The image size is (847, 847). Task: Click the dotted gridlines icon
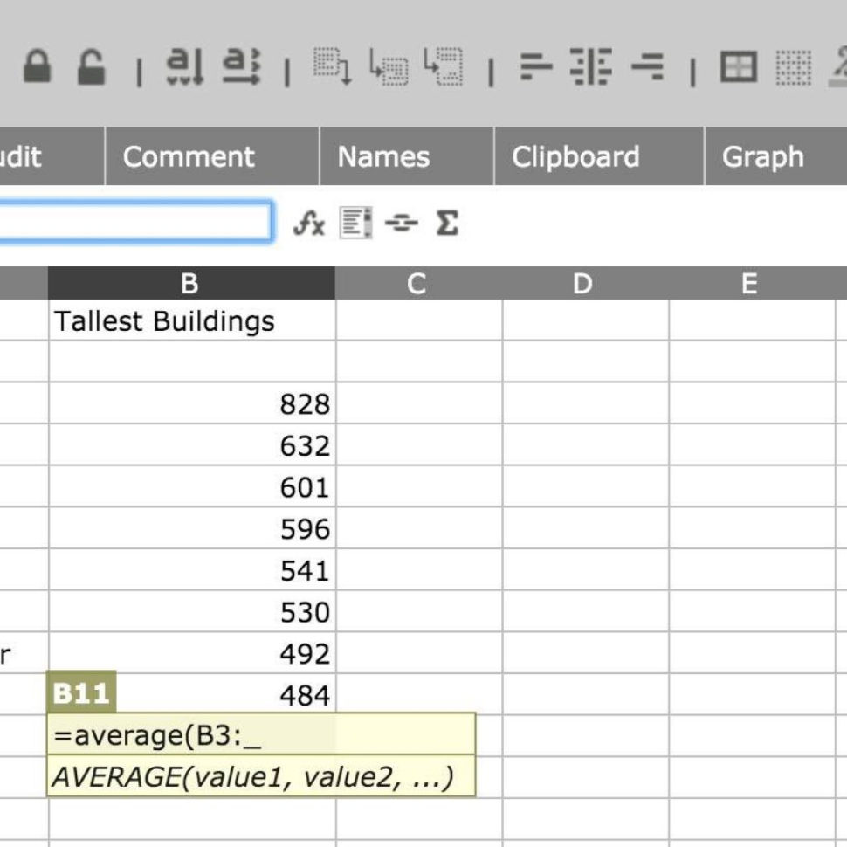[x=793, y=67]
